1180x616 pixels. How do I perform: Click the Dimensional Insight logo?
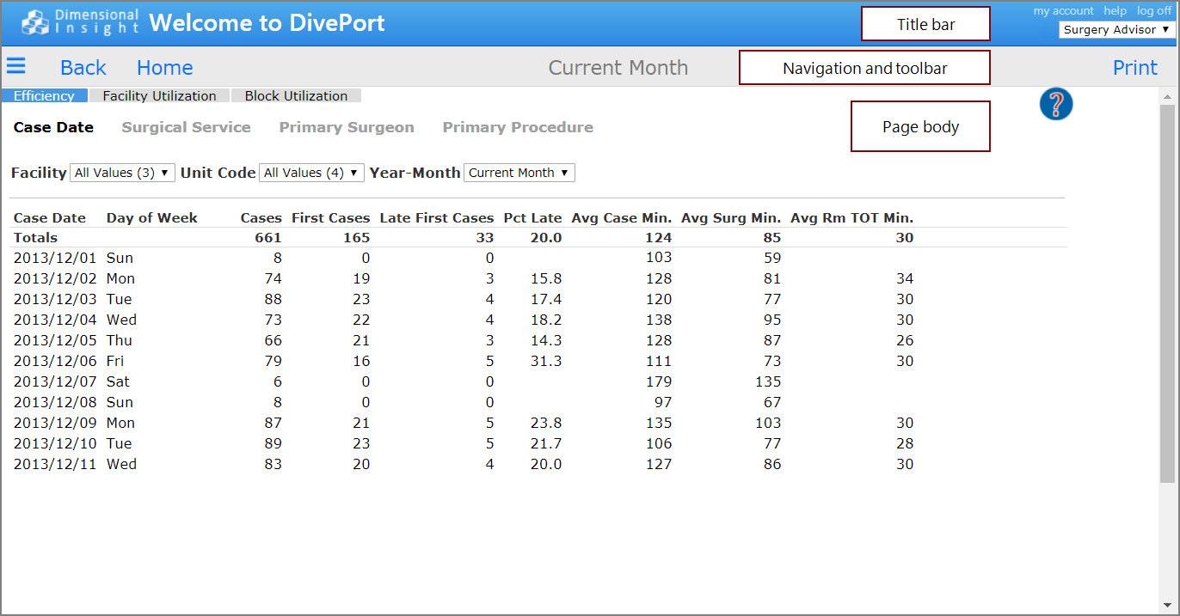[x=34, y=22]
